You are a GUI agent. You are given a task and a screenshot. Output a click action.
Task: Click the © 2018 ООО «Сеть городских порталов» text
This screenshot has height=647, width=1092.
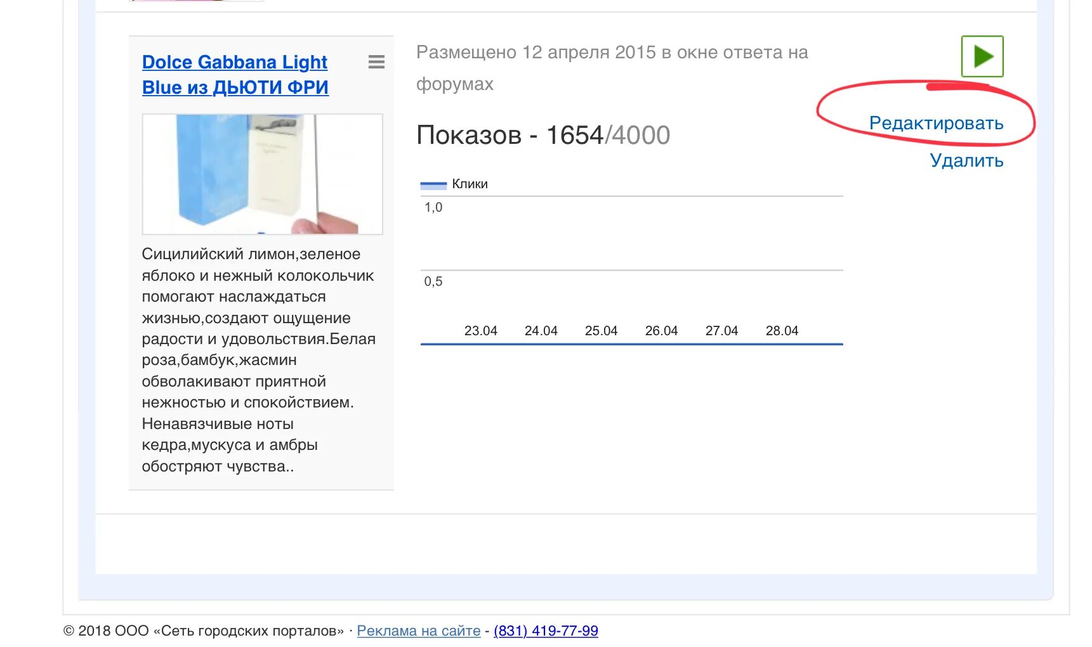pos(204,631)
